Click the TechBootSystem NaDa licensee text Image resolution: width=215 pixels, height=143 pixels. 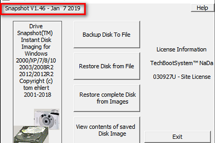(x=181, y=63)
